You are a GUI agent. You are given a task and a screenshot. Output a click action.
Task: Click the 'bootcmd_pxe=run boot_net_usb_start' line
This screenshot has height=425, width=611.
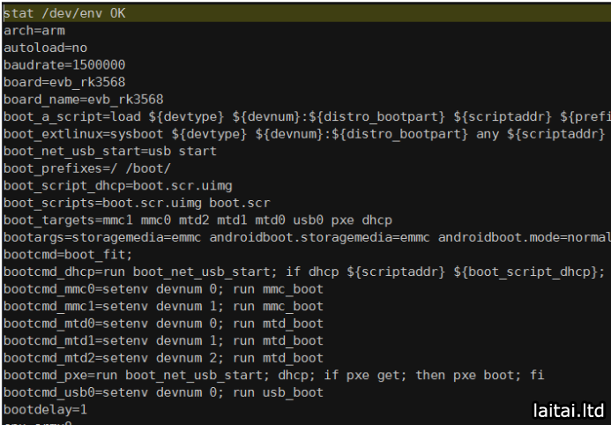click(273, 375)
